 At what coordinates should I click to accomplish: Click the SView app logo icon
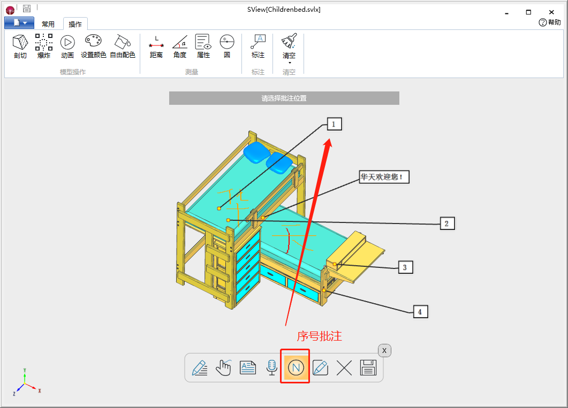(10, 10)
